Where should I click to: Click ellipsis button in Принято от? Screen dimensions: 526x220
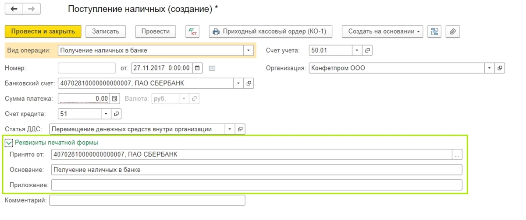[x=457, y=154]
